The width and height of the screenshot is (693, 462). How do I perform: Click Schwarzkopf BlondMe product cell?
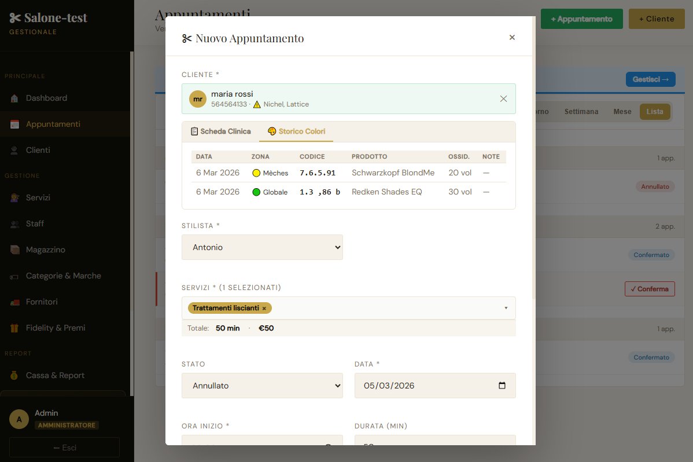pyautogui.click(x=393, y=173)
